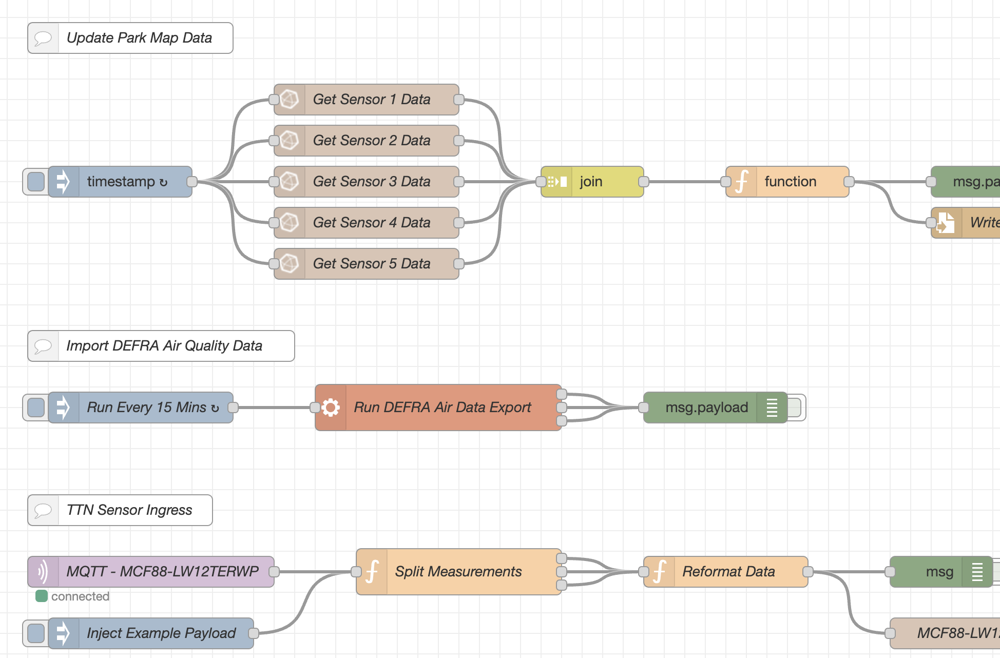This screenshot has height=658, width=1000.
Task: Click the input port of Reformat Data node
Action: [644, 572]
